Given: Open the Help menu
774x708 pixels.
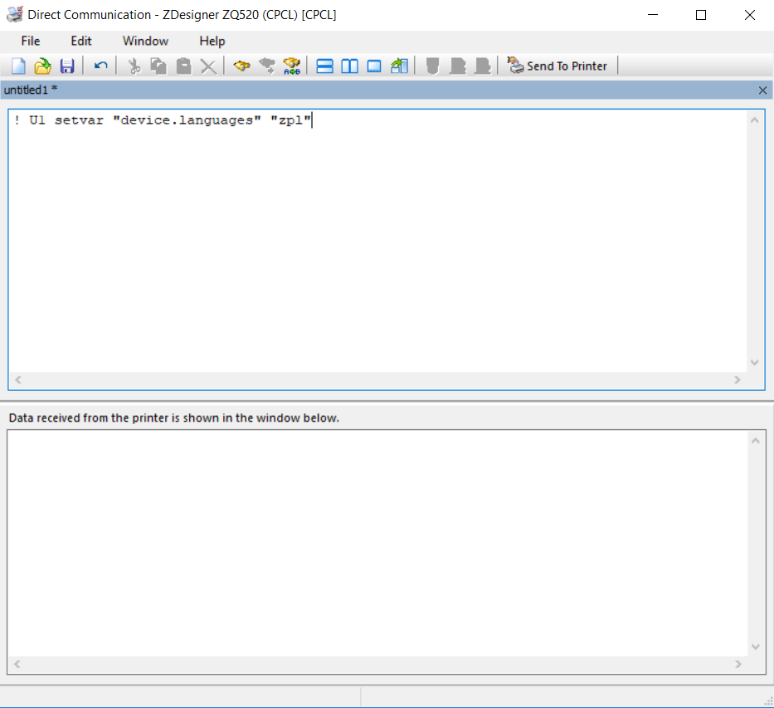Looking at the screenshot, I should coord(212,41).
